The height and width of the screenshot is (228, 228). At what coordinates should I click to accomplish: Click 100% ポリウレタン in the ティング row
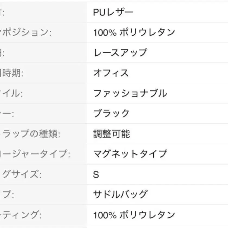click(x=134, y=215)
